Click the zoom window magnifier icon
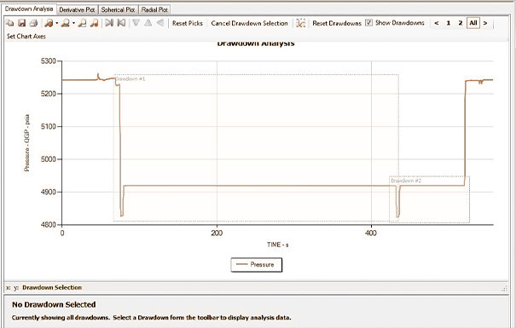 (82, 23)
